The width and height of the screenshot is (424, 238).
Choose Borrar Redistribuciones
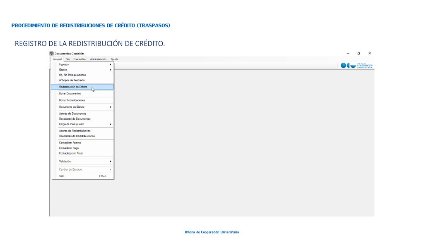click(x=82, y=100)
